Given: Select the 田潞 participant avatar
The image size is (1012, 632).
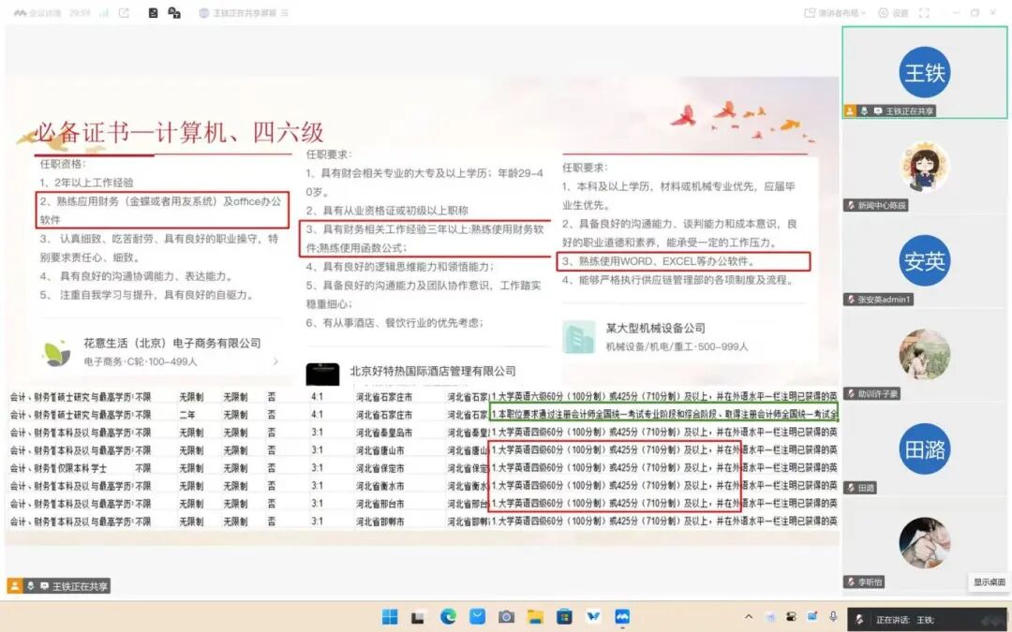Looking at the screenshot, I should pos(924,448).
